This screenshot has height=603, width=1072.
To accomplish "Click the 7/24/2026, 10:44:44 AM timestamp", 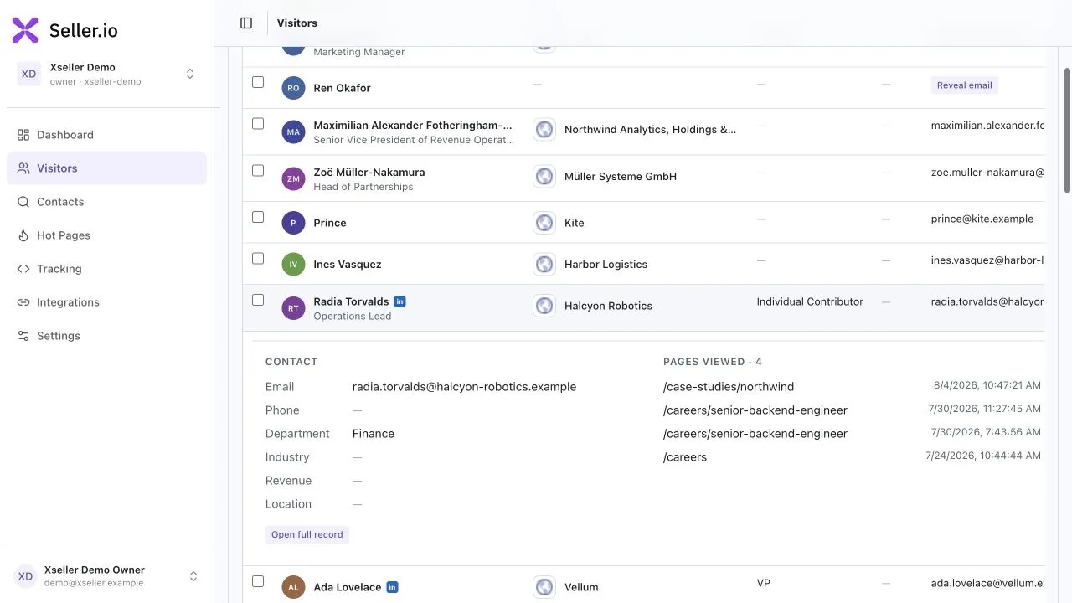I will (x=983, y=456).
